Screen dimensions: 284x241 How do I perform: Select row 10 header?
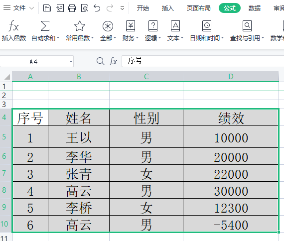click(x=6, y=224)
